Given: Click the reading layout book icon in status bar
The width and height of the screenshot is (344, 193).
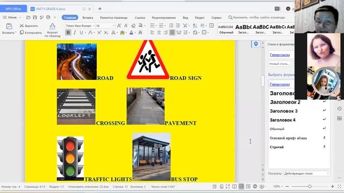Looking at the screenshot, I should coord(234,187).
